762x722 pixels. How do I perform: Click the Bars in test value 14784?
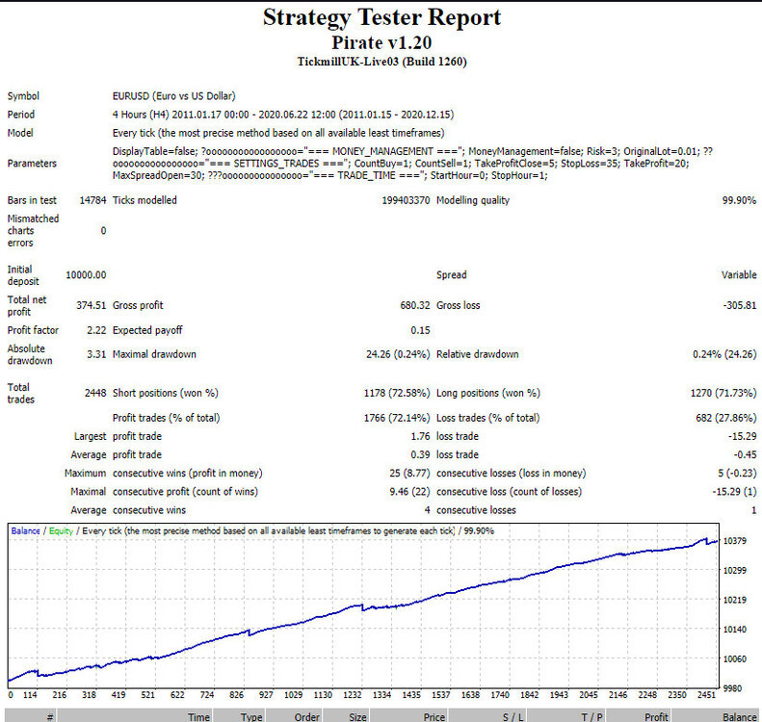pos(92,200)
